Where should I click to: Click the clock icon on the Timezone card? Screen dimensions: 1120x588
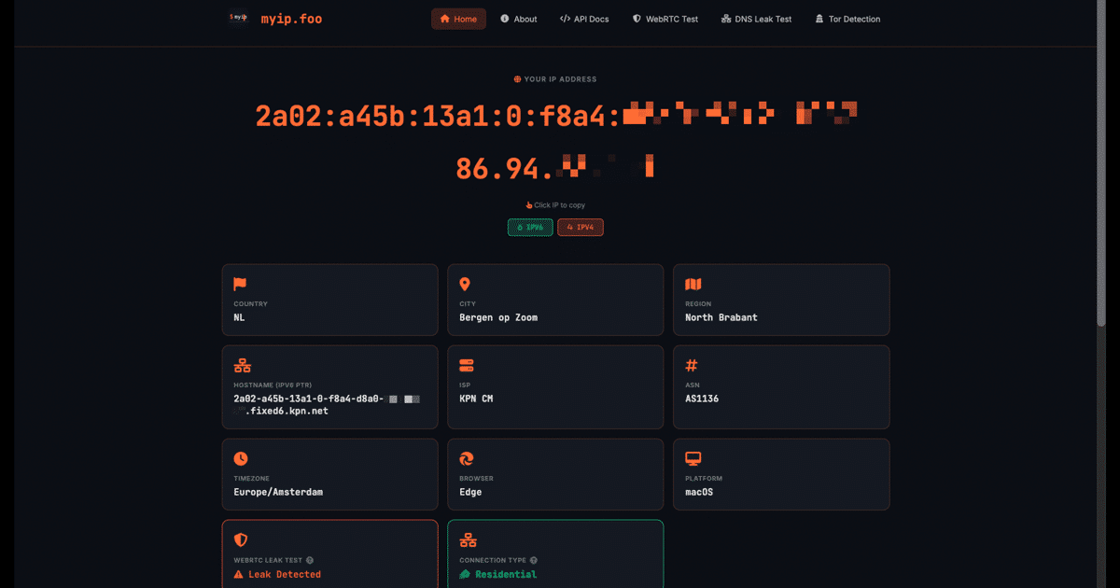click(x=240, y=458)
